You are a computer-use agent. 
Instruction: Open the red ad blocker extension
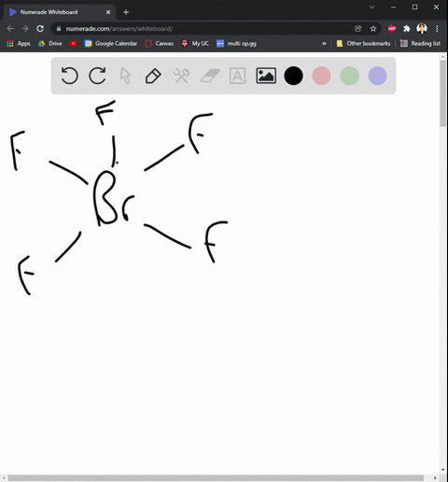[x=392, y=29]
